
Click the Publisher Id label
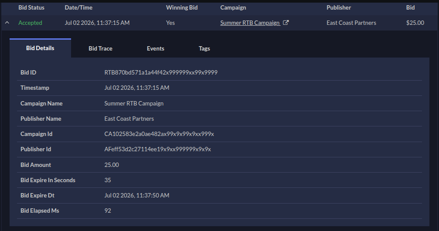click(x=36, y=149)
